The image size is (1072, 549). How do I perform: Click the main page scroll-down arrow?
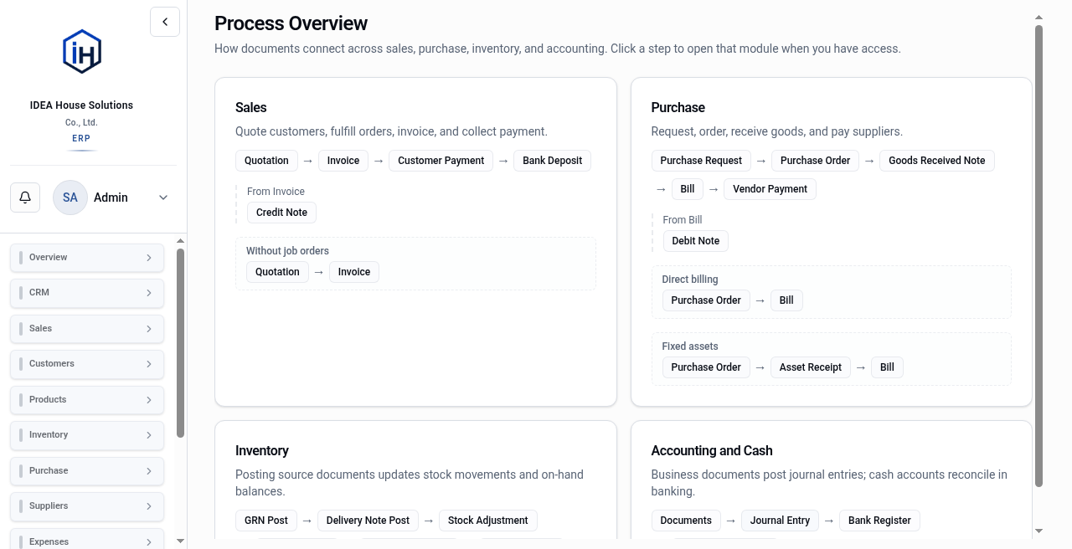[x=1038, y=531]
